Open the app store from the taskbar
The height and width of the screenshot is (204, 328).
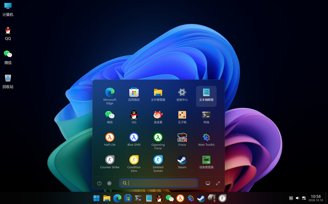click(128, 198)
